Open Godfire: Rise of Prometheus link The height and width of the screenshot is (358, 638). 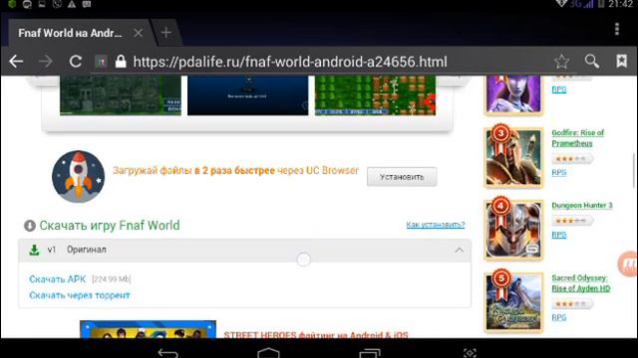click(x=578, y=138)
